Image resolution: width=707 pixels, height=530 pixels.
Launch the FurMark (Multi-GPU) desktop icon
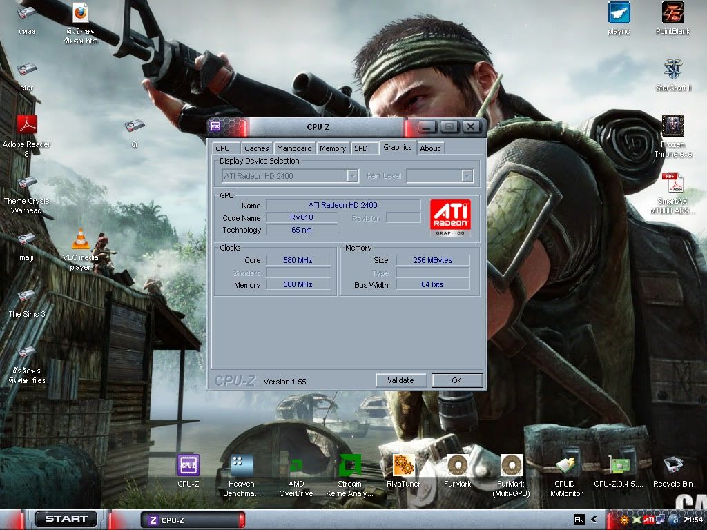click(511, 466)
